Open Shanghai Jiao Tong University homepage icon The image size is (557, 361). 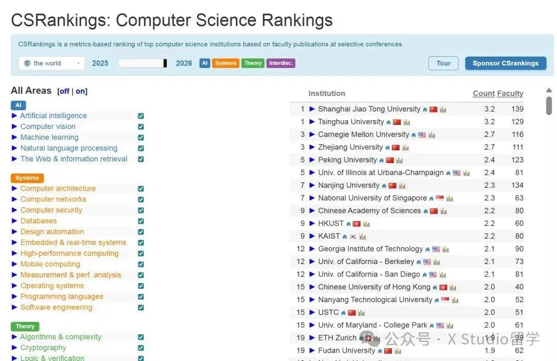coord(425,109)
